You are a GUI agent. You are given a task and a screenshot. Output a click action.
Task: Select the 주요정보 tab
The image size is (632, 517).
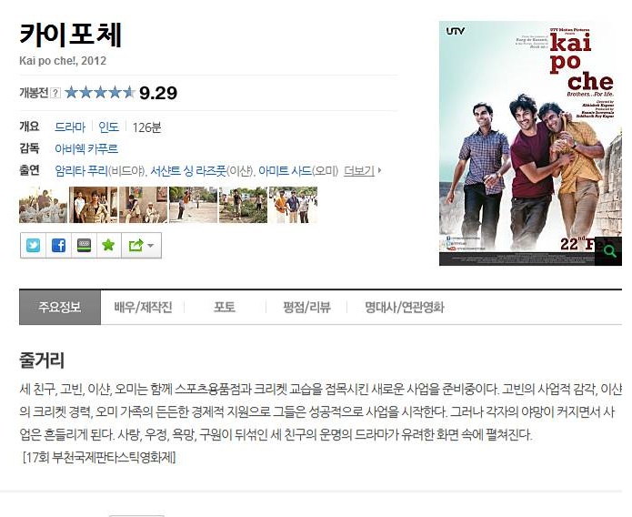60,307
